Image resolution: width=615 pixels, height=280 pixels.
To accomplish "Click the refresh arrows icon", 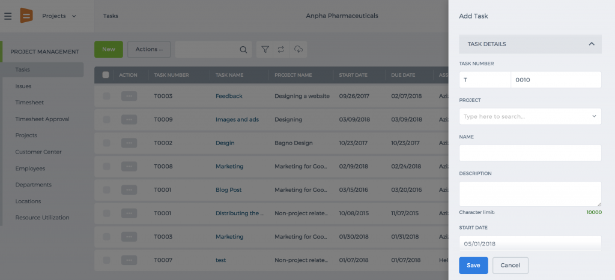I will click(281, 49).
